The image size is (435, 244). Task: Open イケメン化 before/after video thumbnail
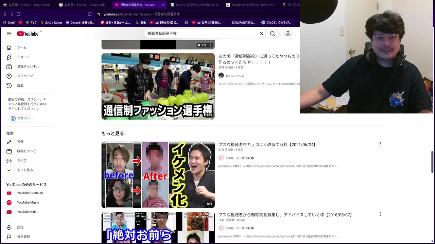coord(158,175)
